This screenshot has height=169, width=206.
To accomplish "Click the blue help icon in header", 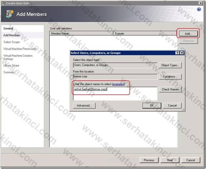I will click(x=199, y=9).
